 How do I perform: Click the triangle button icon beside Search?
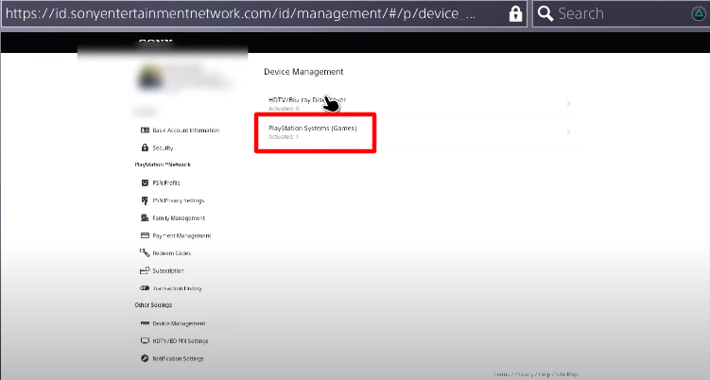[699, 13]
